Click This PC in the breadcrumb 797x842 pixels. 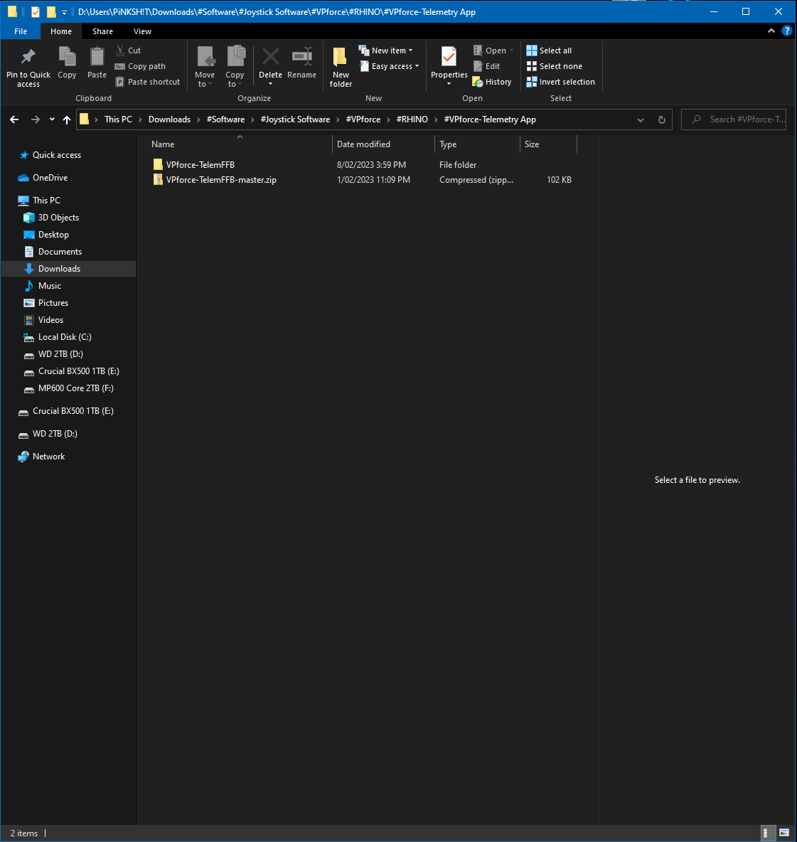pyautogui.click(x=118, y=119)
